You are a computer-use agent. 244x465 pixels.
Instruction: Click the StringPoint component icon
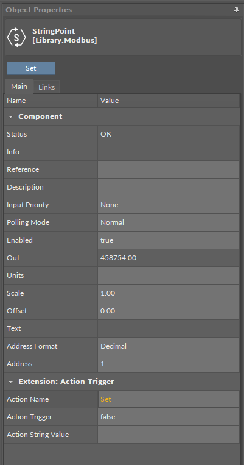click(x=16, y=37)
